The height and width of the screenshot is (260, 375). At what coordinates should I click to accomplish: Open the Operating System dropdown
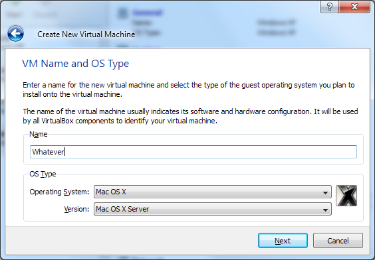click(213, 192)
